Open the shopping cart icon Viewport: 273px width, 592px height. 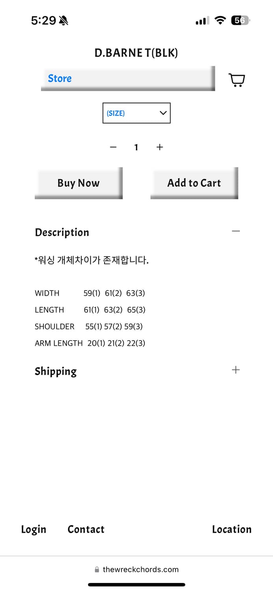coord(237,80)
